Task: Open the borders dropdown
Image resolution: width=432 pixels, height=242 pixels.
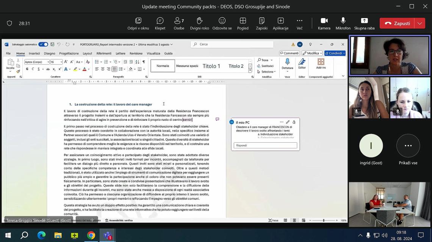Action: click(144, 69)
